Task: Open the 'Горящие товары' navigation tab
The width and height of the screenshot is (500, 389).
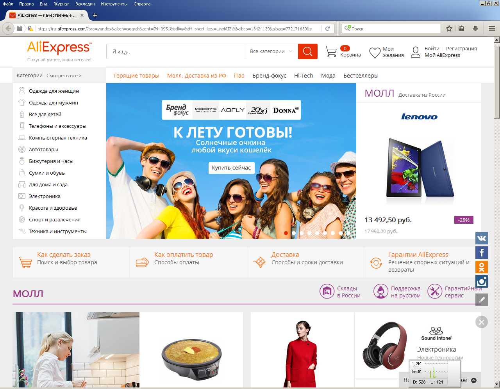Action: point(136,76)
